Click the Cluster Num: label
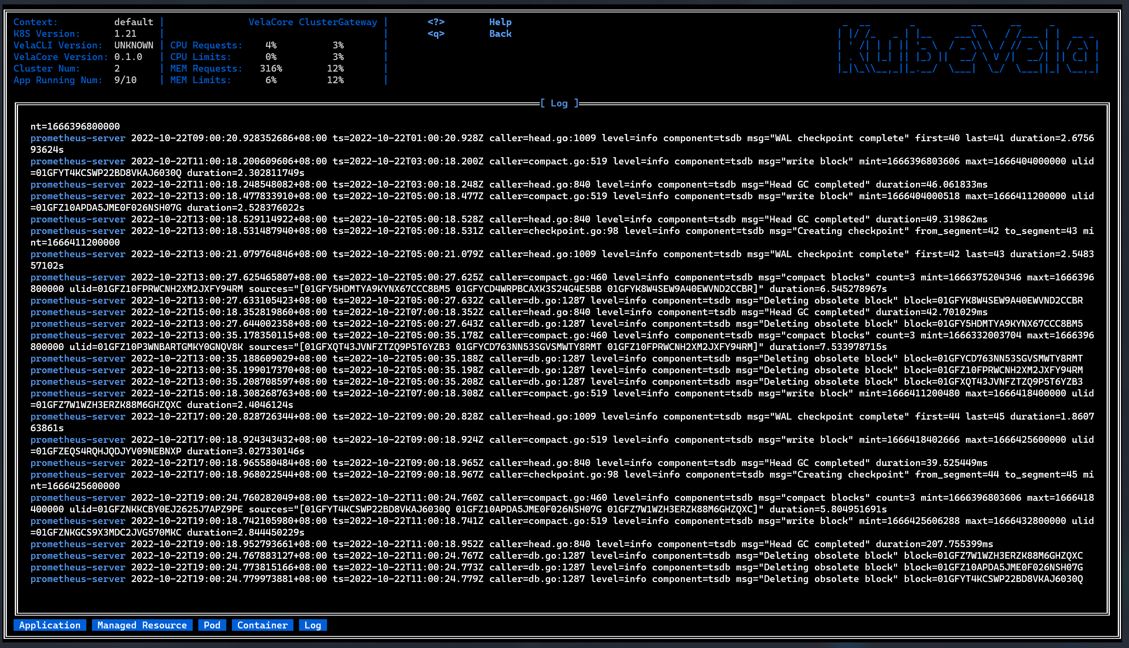Viewport: 1129px width, 648px height. pyautogui.click(x=47, y=68)
